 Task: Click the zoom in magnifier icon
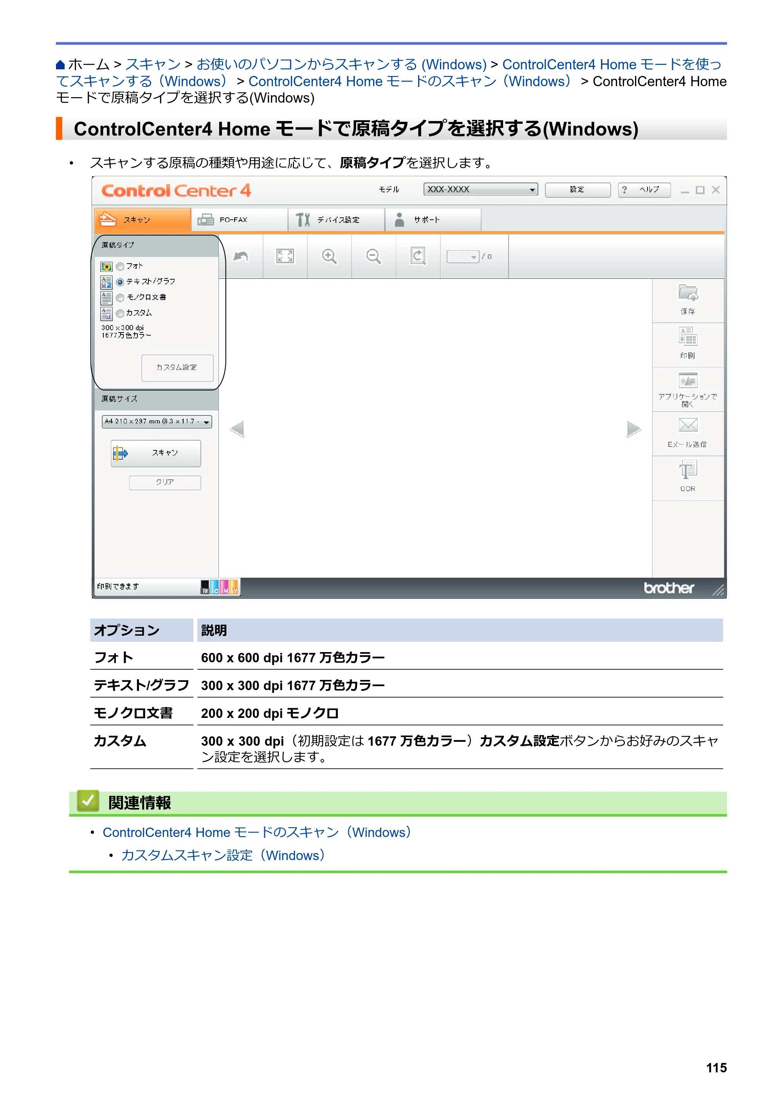coord(330,256)
